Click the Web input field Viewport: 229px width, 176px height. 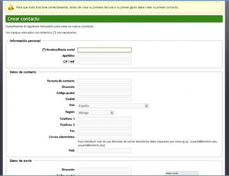[104, 150]
